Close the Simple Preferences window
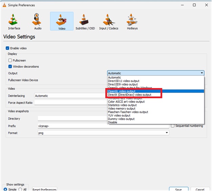The height and width of the screenshot is (191, 212). click(207, 5)
